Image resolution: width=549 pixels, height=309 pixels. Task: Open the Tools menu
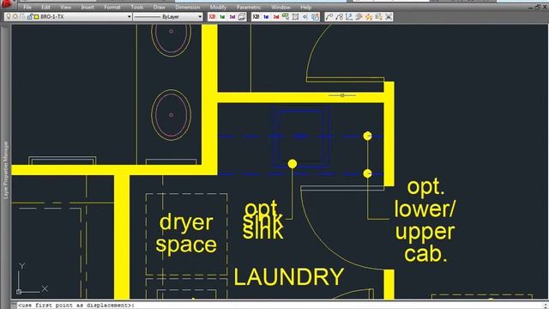[x=137, y=7]
